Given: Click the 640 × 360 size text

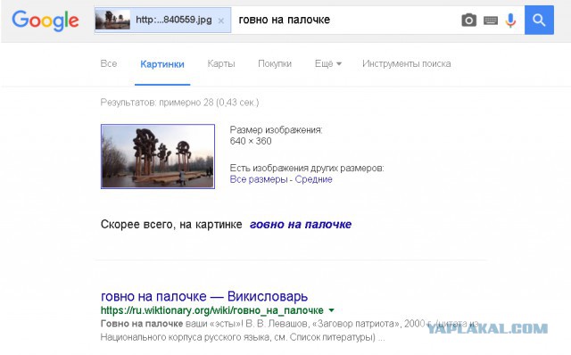Looking at the screenshot, I should click(x=251, y=141).
